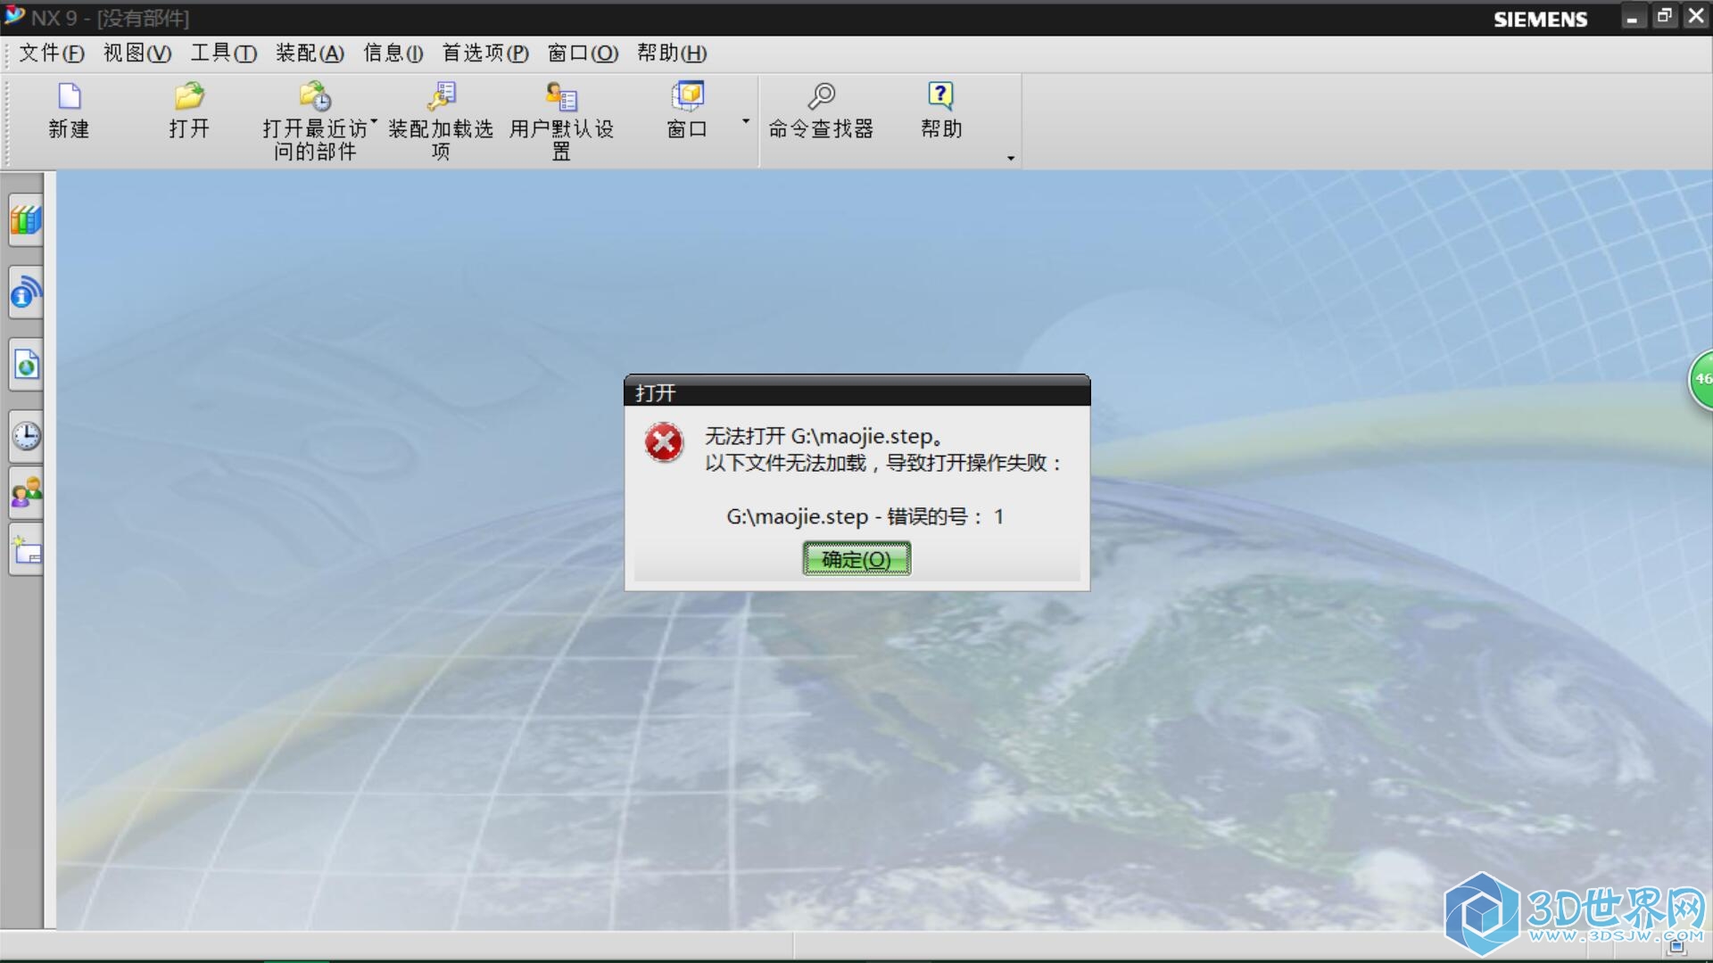1713x963 pixels.
Task: Click the 帮助 (Help) question mark icon
Action: coord(940,96)
